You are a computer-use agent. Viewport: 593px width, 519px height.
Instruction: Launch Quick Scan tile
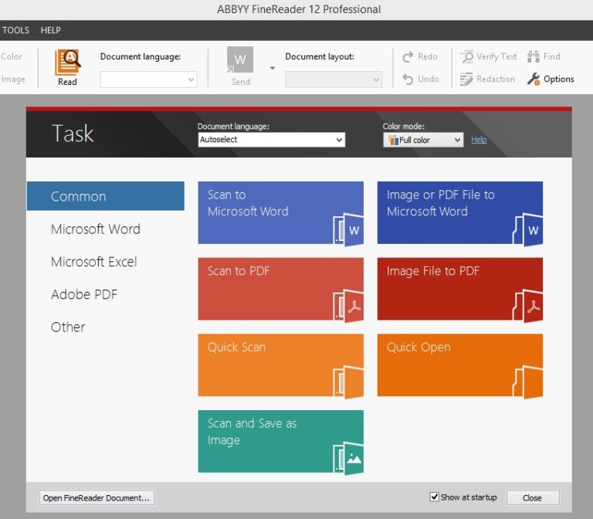tap(280, 365)
